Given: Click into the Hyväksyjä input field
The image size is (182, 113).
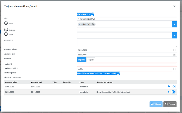Looking at the screenshot, I should tap(127, 64).
